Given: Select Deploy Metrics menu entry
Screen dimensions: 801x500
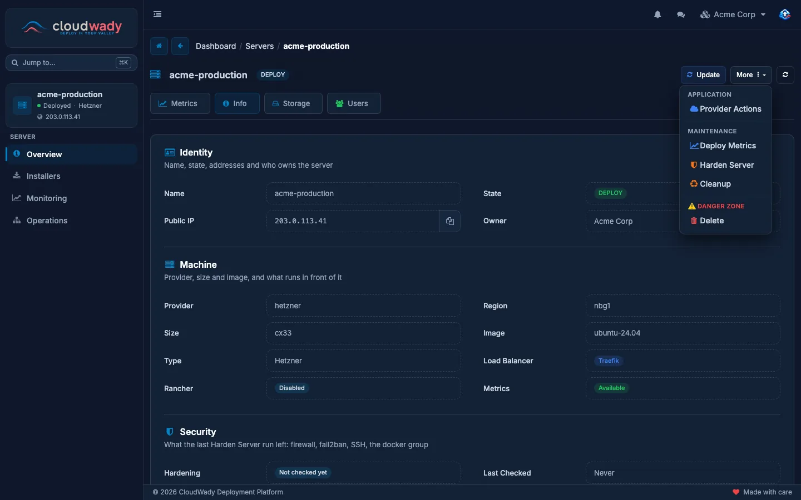Looking at the screenshot, I should point(725,146).
